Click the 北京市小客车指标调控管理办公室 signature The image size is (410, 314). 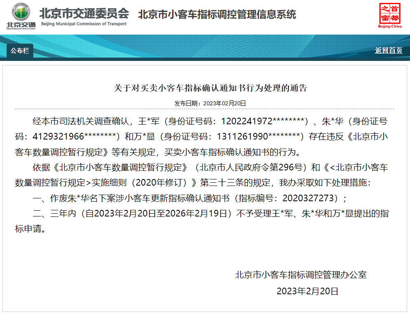click(x=301, y=275)
